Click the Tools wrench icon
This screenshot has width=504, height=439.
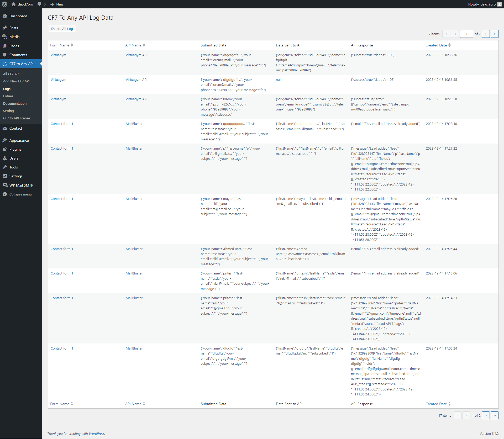pyautogui.click(x=5, y=167)
